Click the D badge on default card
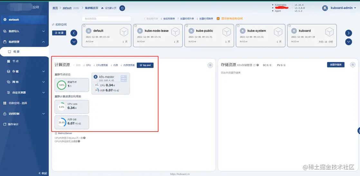 pyautogui.click(x=89, y=31)
